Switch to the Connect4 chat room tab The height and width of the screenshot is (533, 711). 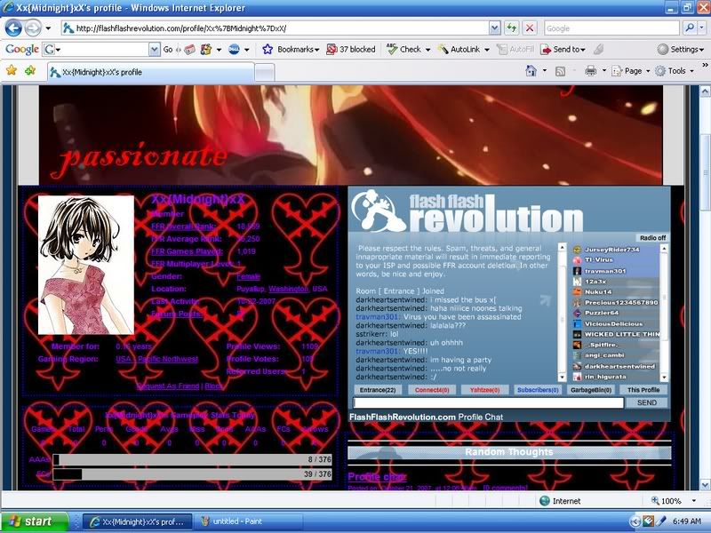(x=432, y=390)
